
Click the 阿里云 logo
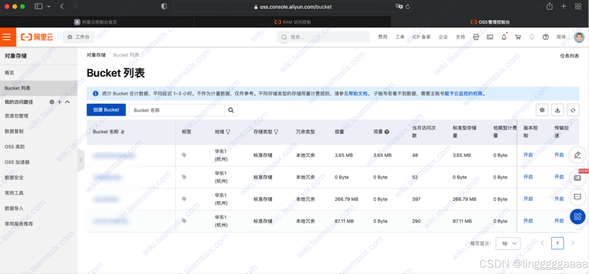pos(37,37)
